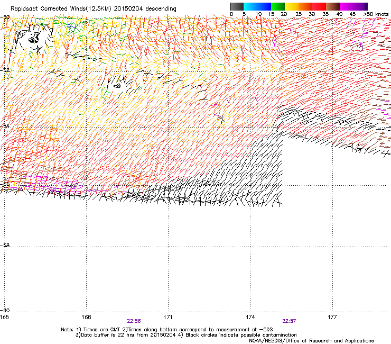This screenshot has width=391, height=344.
Task: Click the "Data buffer is 22 hrs" note line
Action: coord(187,335)
